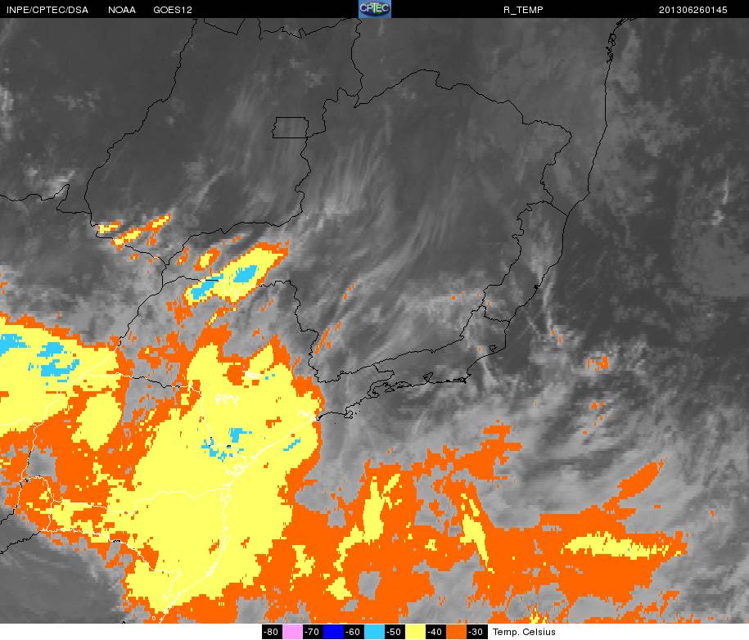749x640 pixels.
Task: Click the -70 legend value
Action: [313, 631]
